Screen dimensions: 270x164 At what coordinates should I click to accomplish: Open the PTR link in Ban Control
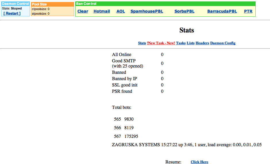point(248,11)
